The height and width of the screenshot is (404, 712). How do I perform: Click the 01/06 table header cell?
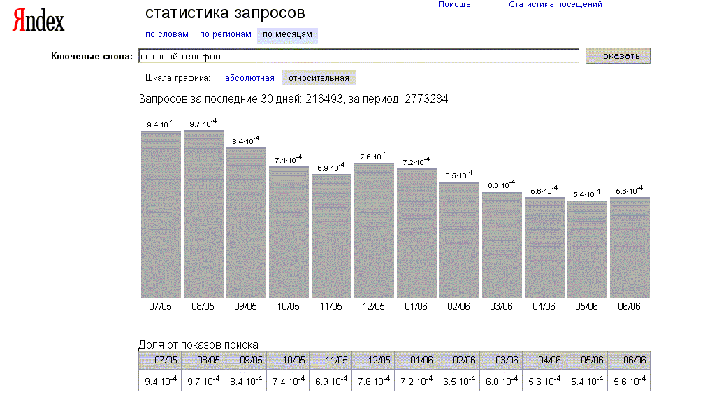415,361
